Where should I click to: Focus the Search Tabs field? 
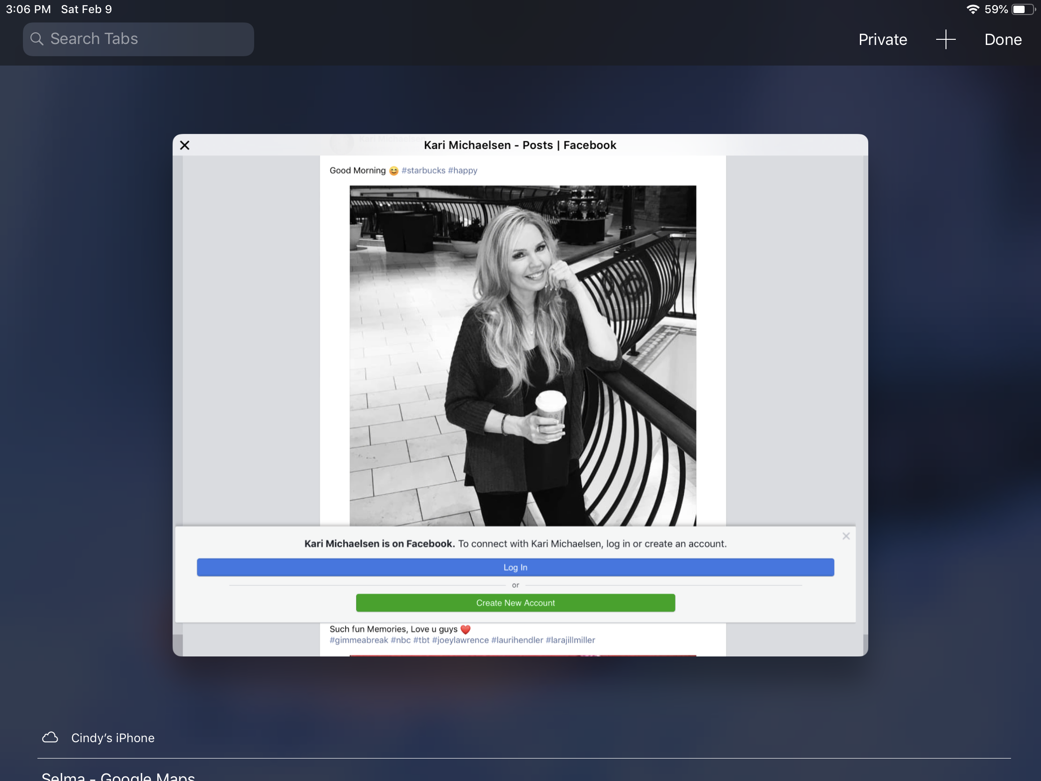click(146, 39)
